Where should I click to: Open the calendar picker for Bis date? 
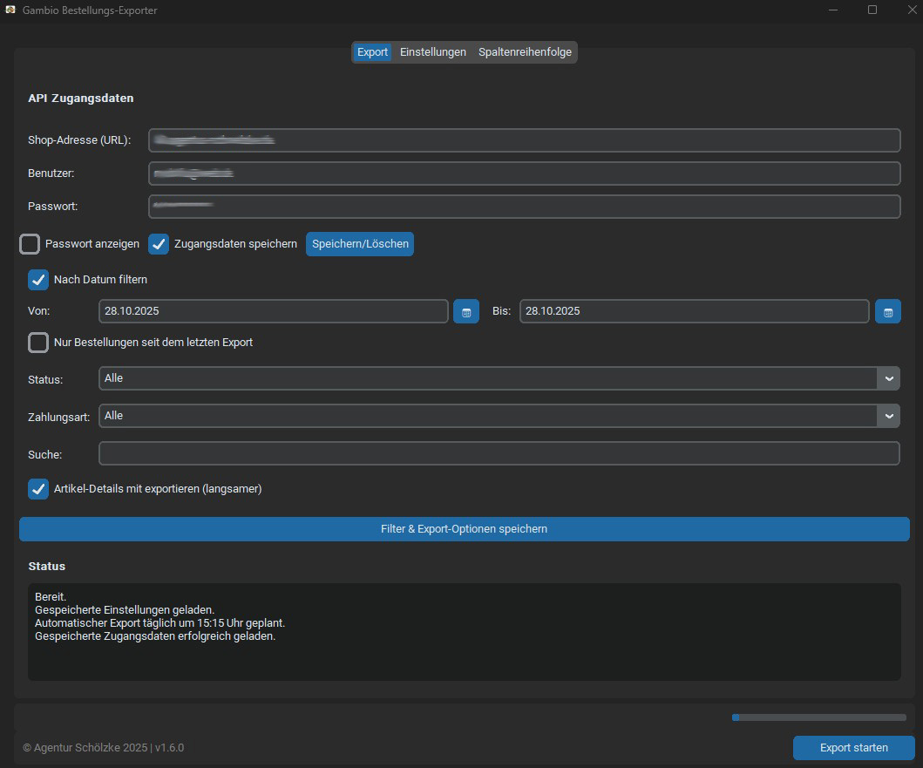pos(887,312)
